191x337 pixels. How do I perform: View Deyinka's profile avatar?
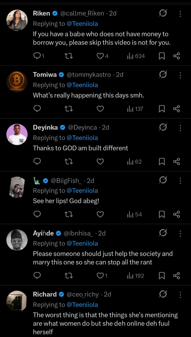pyautogui.click(x=17, y=134)
